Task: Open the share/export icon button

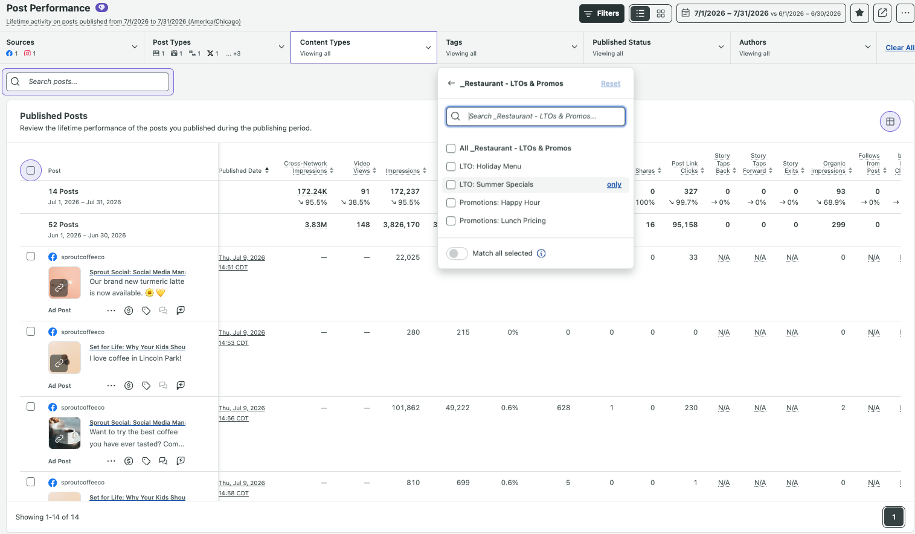Action: click(x=882, y=13)
